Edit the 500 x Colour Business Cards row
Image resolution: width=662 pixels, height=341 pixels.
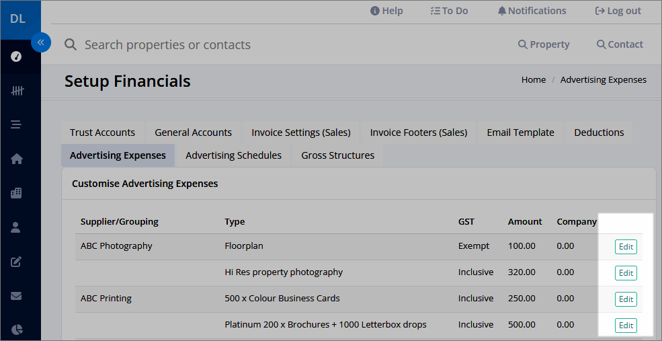pos(626,299)
